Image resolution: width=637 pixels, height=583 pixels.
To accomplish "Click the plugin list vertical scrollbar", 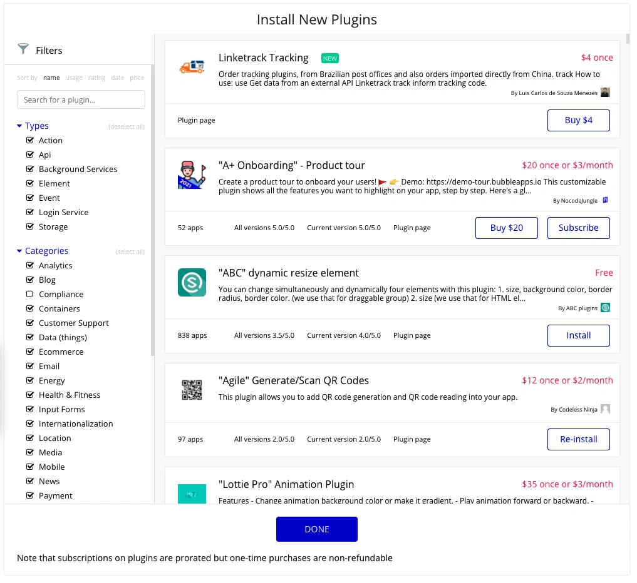I will [x=628, y=39].
